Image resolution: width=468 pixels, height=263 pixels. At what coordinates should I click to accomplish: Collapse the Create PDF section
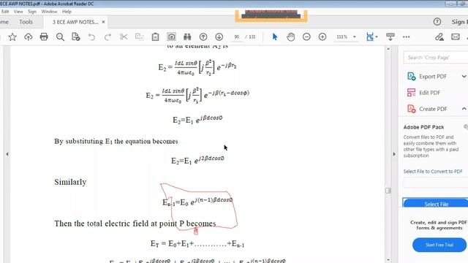pyautogui.click(x=464, y=109)
